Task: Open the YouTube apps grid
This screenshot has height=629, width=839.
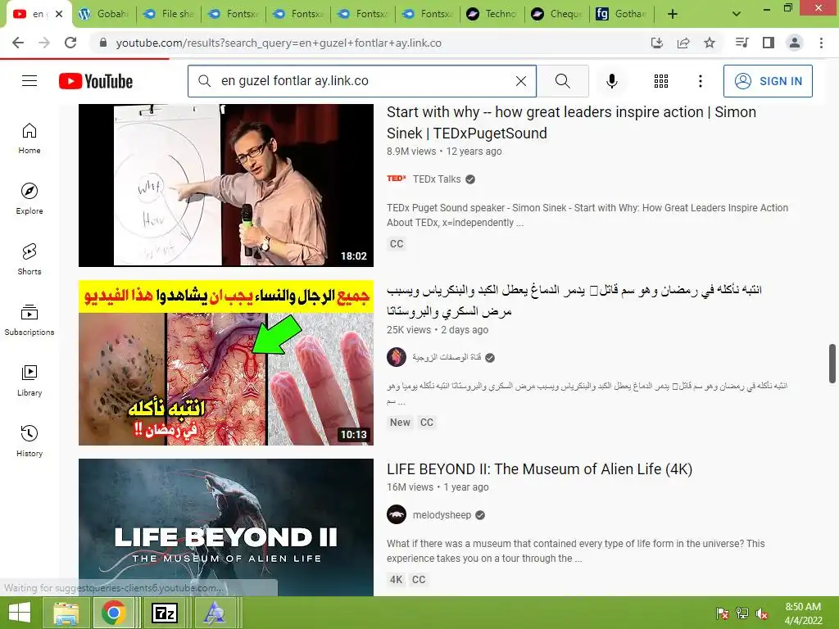Action: (x=661, y=81)
